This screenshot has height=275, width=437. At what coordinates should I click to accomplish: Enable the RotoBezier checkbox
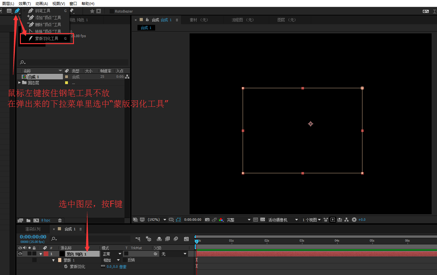pyautogui.click(x=112, y=11)
